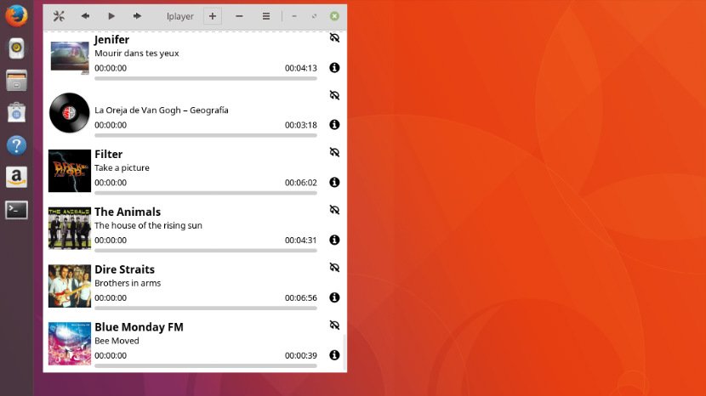Click the Dire Straits artist name
The height and width of the screenshot is (396, 706).
(x=124, y=269)
